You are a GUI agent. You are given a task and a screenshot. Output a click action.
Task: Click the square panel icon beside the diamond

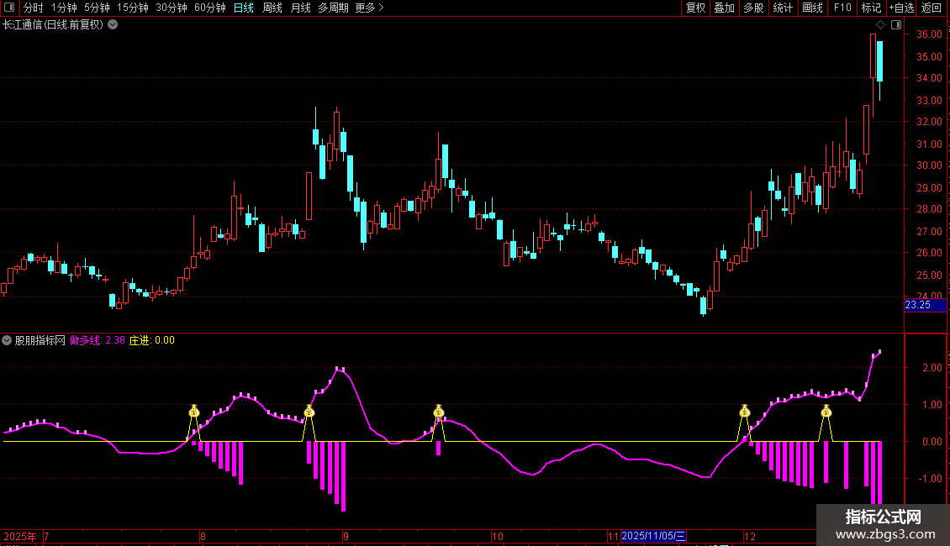(x=895, y=24)
